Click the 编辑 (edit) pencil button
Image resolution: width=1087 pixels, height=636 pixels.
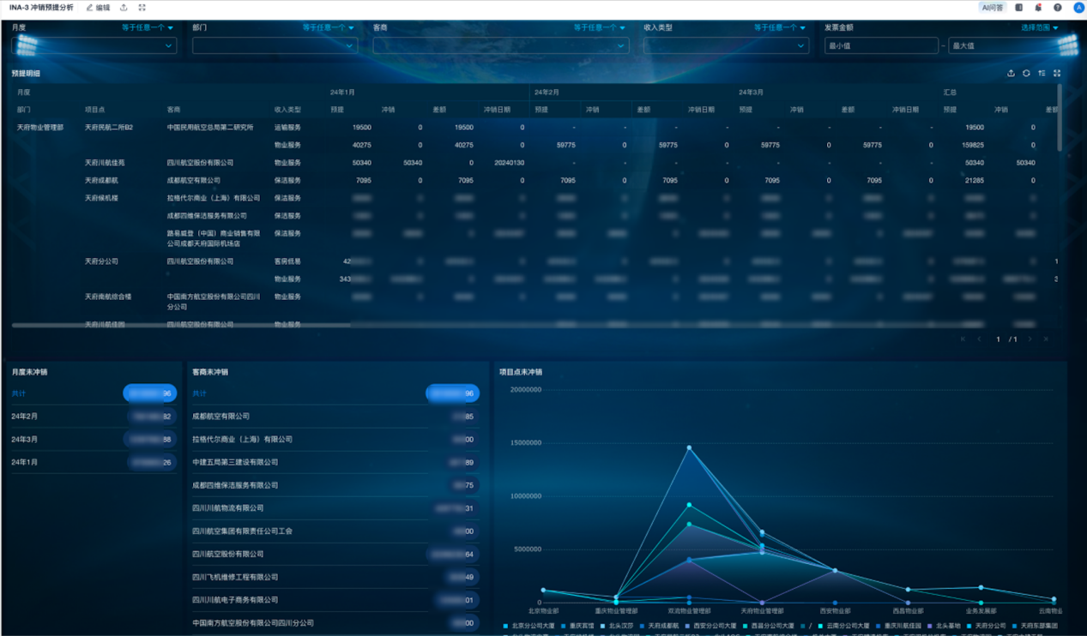click(x=98, y=8)
